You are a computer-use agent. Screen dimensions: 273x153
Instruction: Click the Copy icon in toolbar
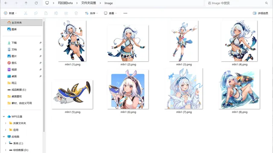36,13
